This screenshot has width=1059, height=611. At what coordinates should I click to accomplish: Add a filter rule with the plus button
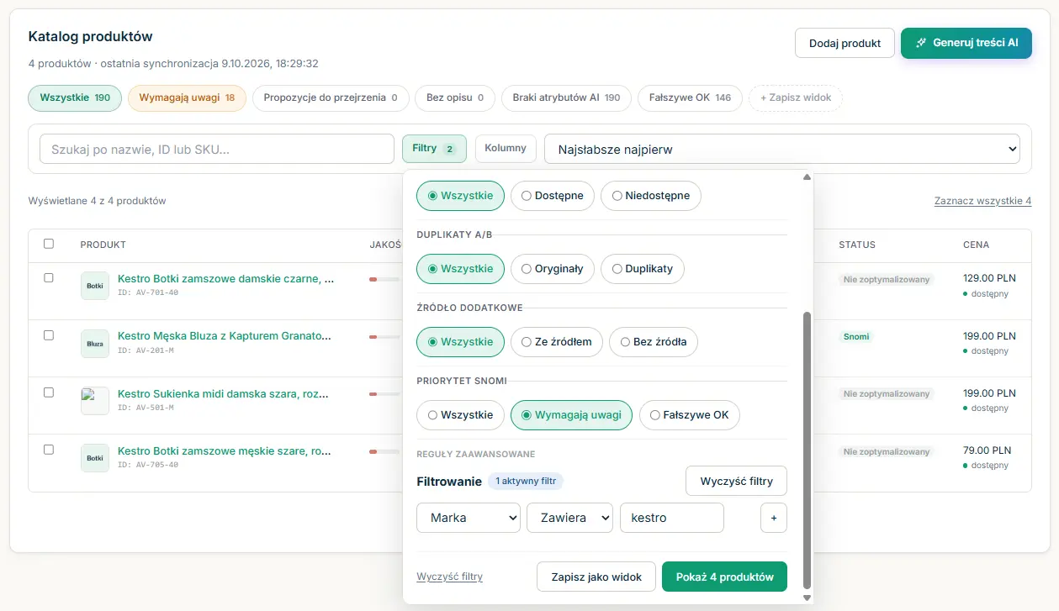[x=774, y=518]
